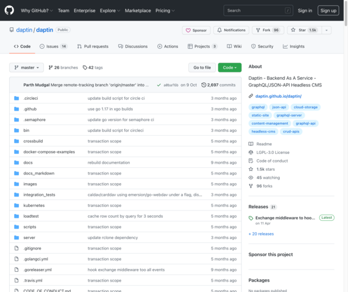348x292 pixels.
Task: Click the crossbuild folder icon
Action: point(16,141)
